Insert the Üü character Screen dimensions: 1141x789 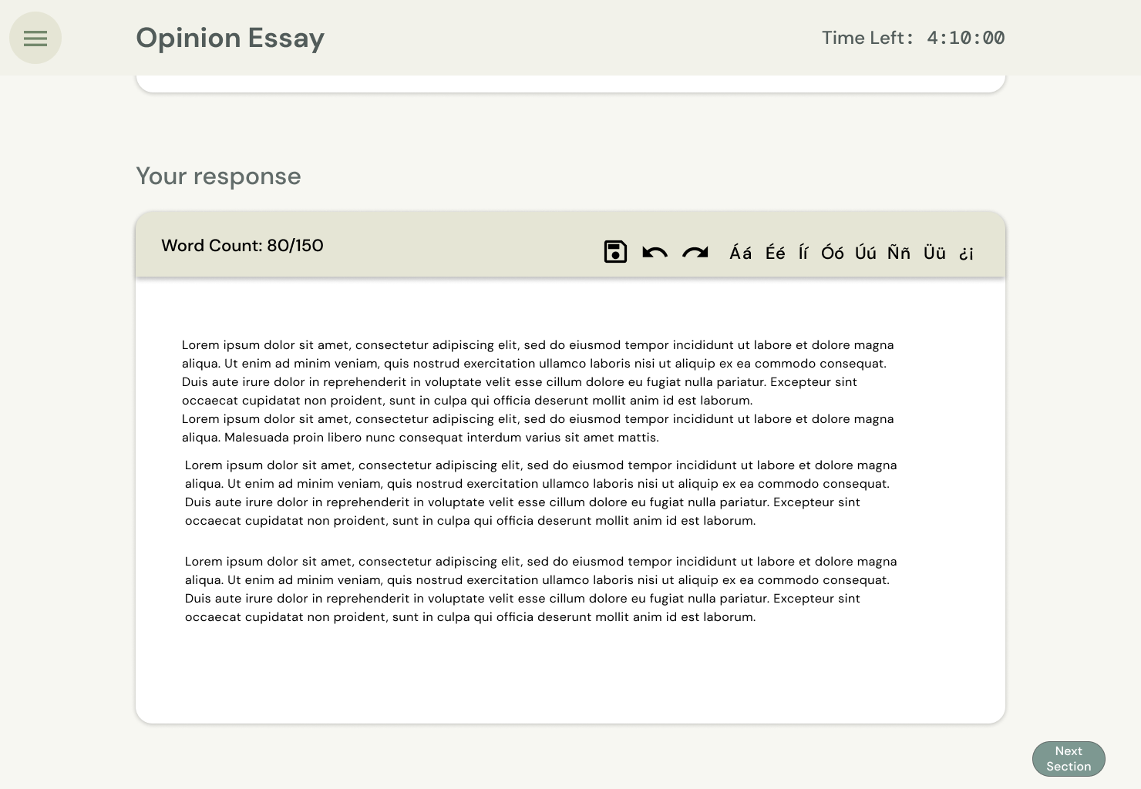(x=934, y=253)
